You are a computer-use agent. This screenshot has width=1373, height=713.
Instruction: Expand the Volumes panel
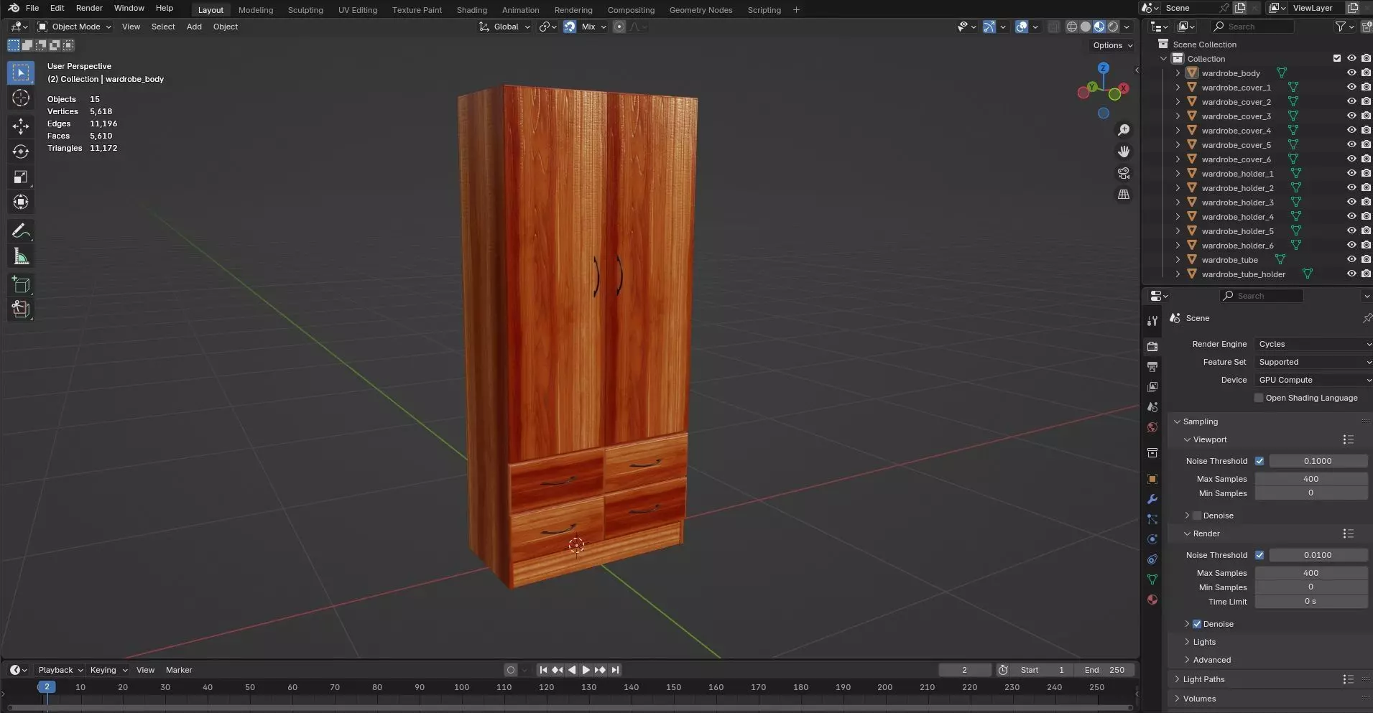pos(1198,699)
